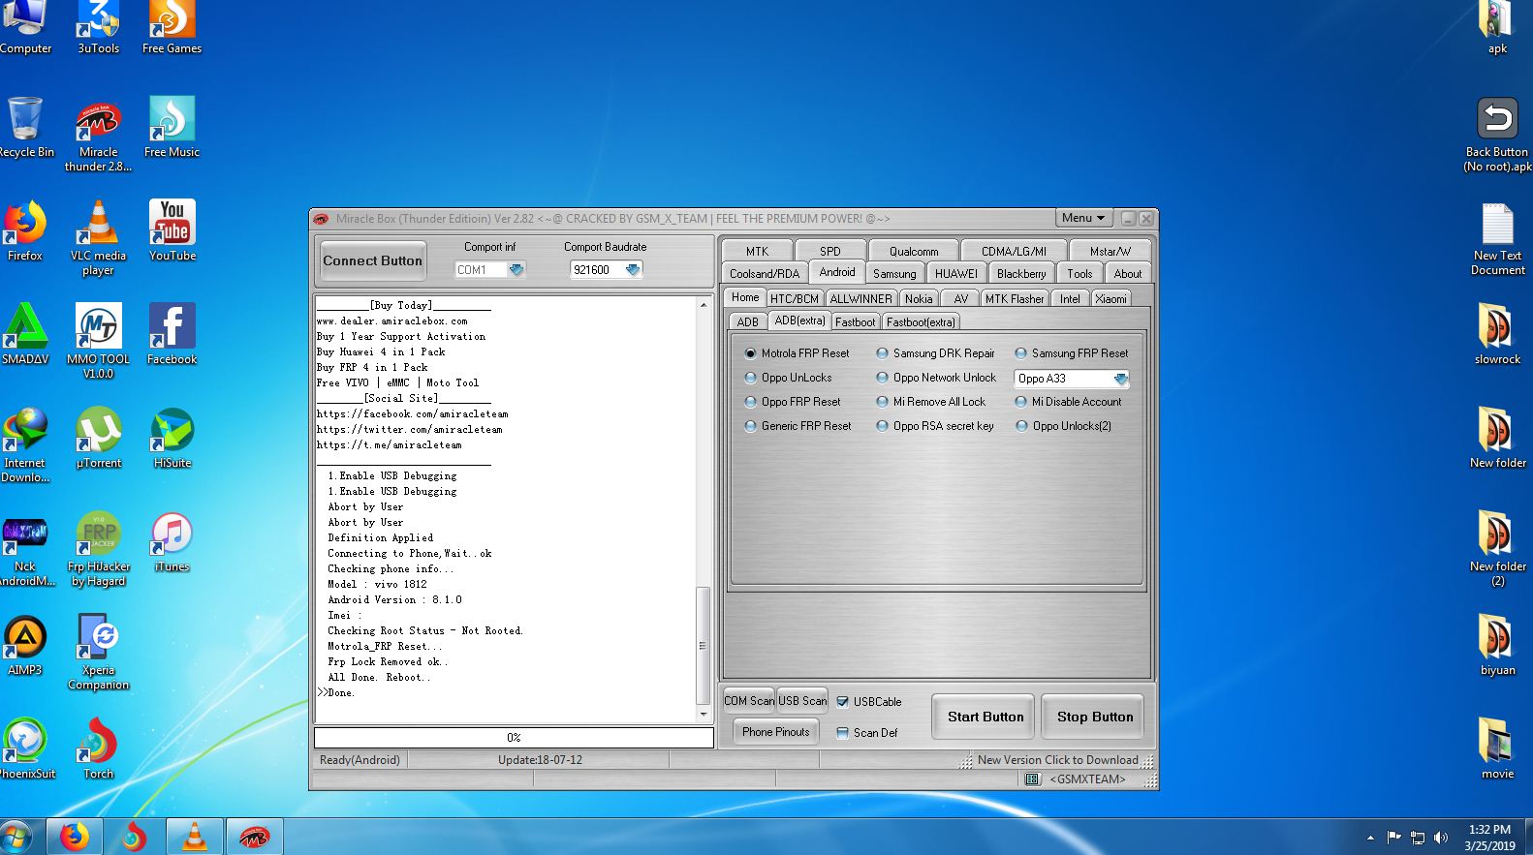
Task: Select the slowrock folder on desktop
Action: tap(1497, 334)
